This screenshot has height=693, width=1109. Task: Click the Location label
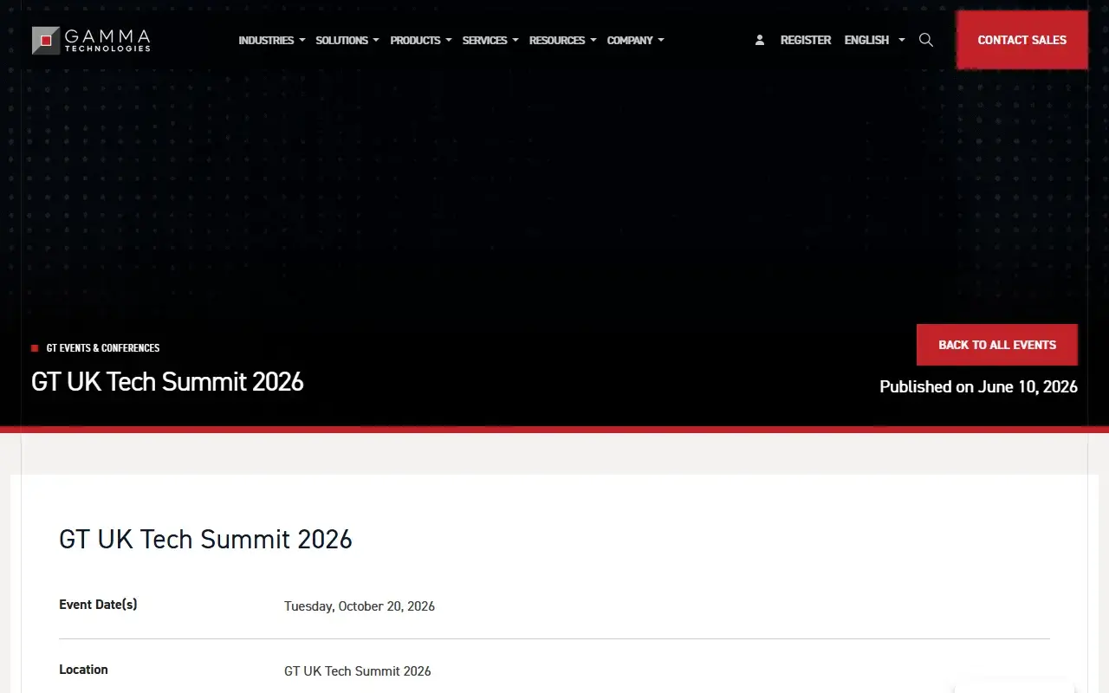[83, 670]
